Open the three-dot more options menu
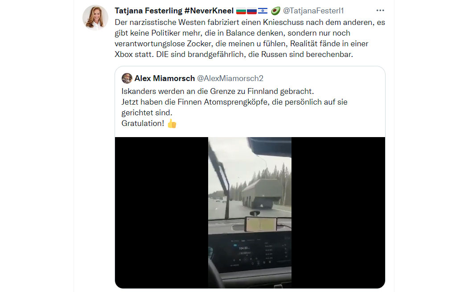This screenshot has height=292, width=468. [x=380, y=10]
